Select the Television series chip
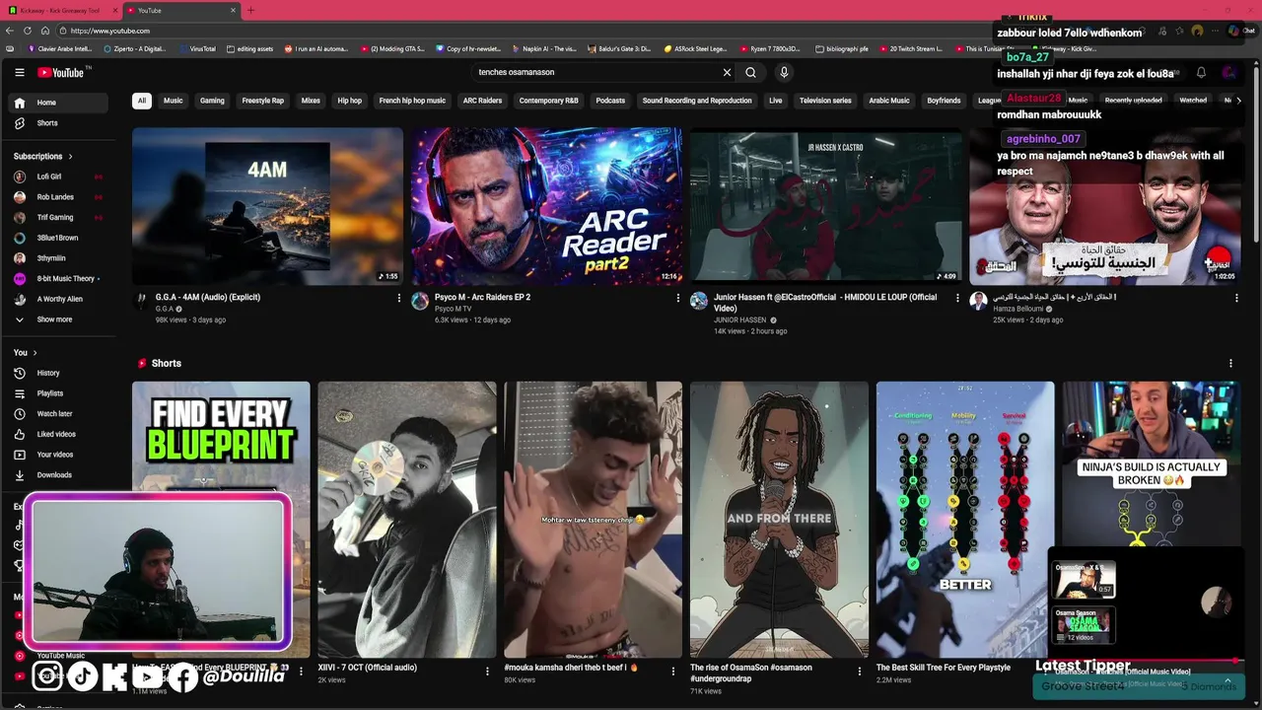1262x710 pixels. 825,101
